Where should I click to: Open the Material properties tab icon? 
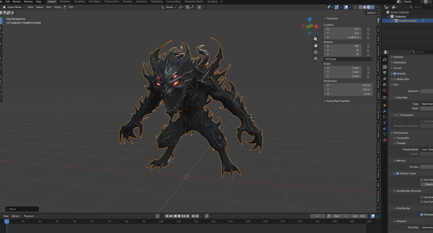click(x=385, y=140)
